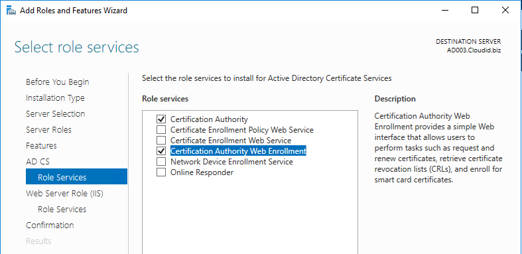This screenshot has height=254, width=522.
Task: Switch to the Server Roles step
Action: [x=48, y=129]
